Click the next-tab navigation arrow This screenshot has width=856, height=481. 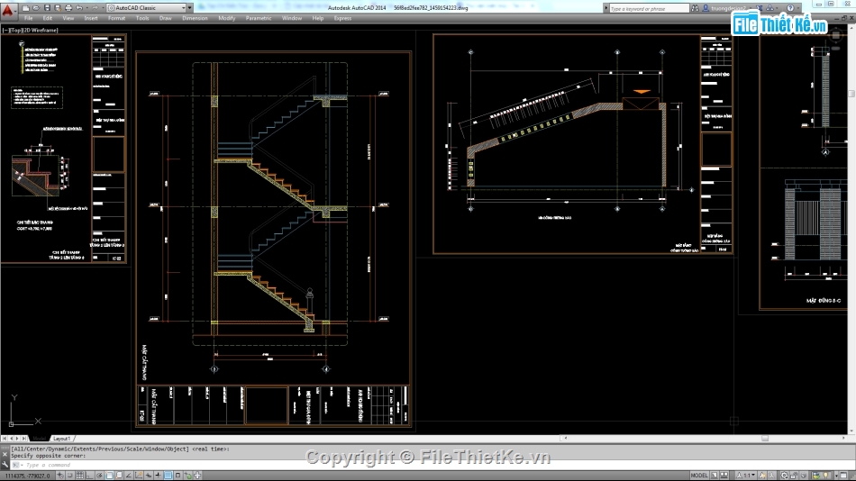(17, 439)
